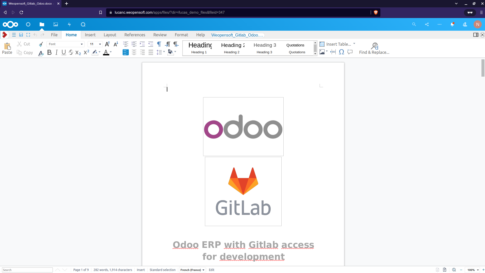The image size is (485, 273).
Task: Paste clipboard content
Action: click(x=7, y=48)
